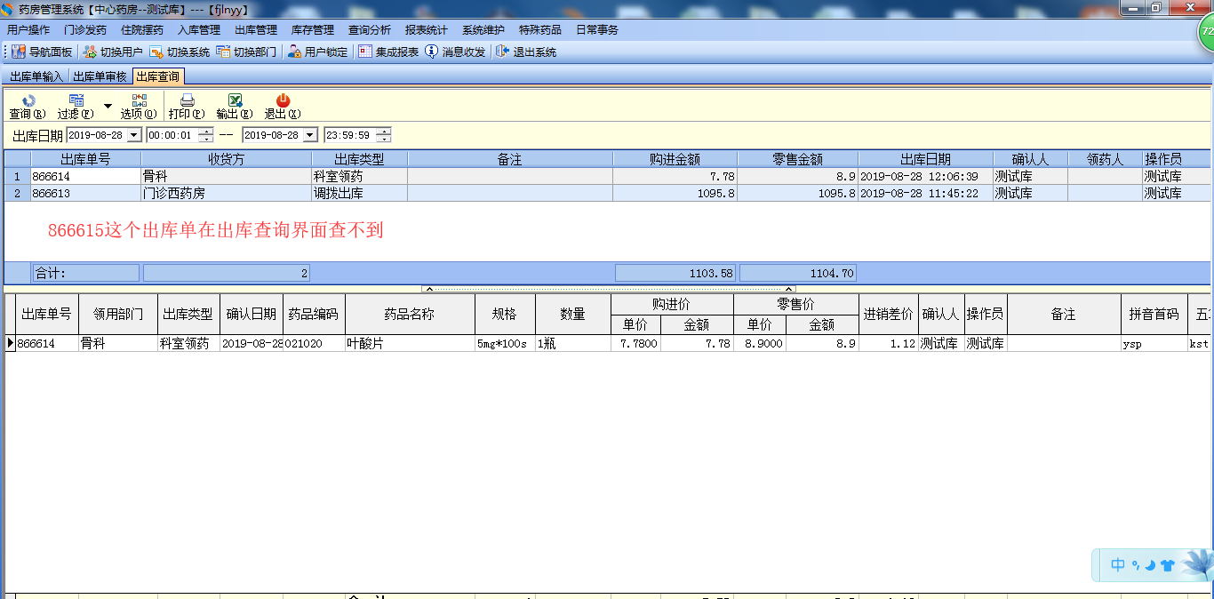Click the start time 00:00:01 spinner
The image size is (1214, 599).
(x=206, y=135)
